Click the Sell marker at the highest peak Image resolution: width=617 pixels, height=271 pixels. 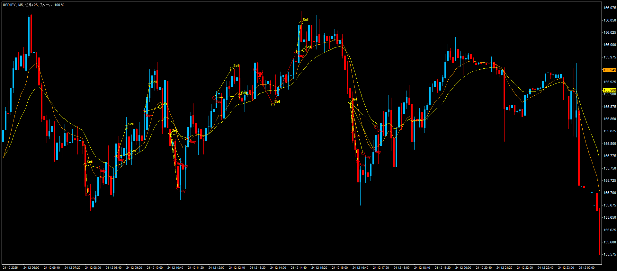(301, 23)
